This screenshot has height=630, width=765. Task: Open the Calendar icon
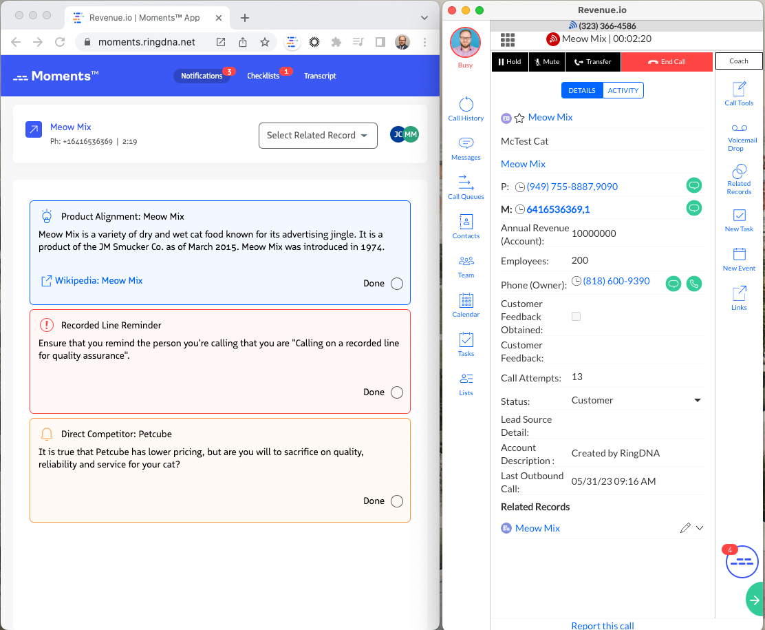[466, 305]
